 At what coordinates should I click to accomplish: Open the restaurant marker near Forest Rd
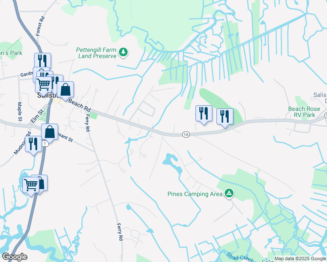[x=43, y=61]
